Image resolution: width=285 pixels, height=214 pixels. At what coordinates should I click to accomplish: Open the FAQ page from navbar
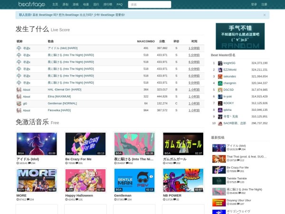coord(119,4)
